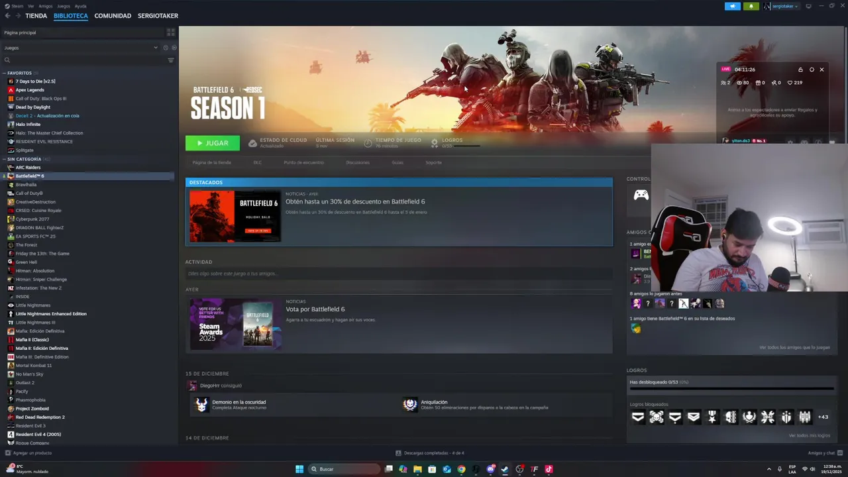Viewport: 848px width, 477px height.
Task: Click the 7 Days to Die game icon
Action: (11, 81)
